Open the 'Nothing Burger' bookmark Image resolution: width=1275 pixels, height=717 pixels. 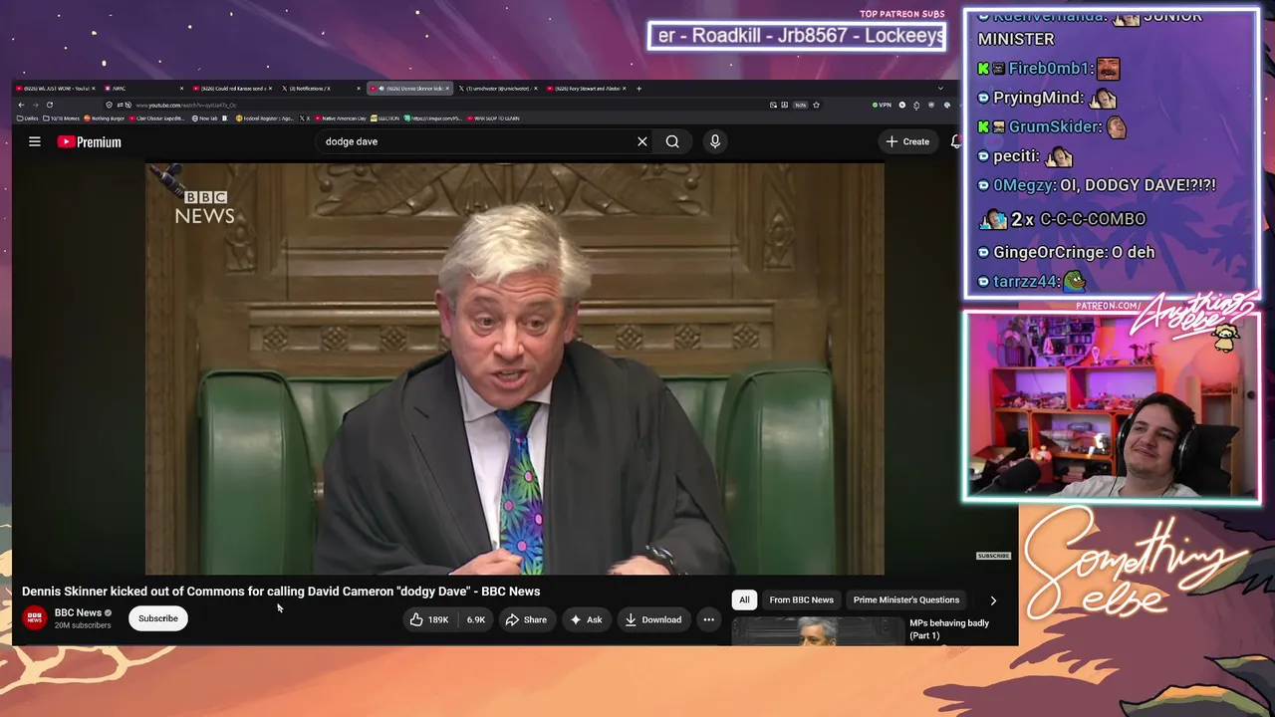[105, 119]
